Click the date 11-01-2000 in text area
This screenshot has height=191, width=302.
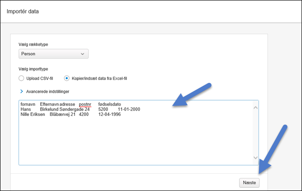point(129,109)
